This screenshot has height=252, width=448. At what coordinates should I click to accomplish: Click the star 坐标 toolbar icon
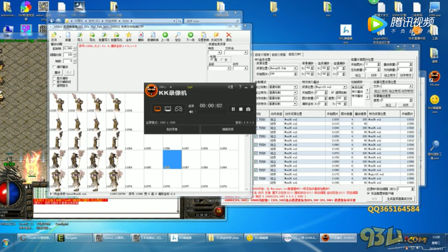(x=129, y=36)
